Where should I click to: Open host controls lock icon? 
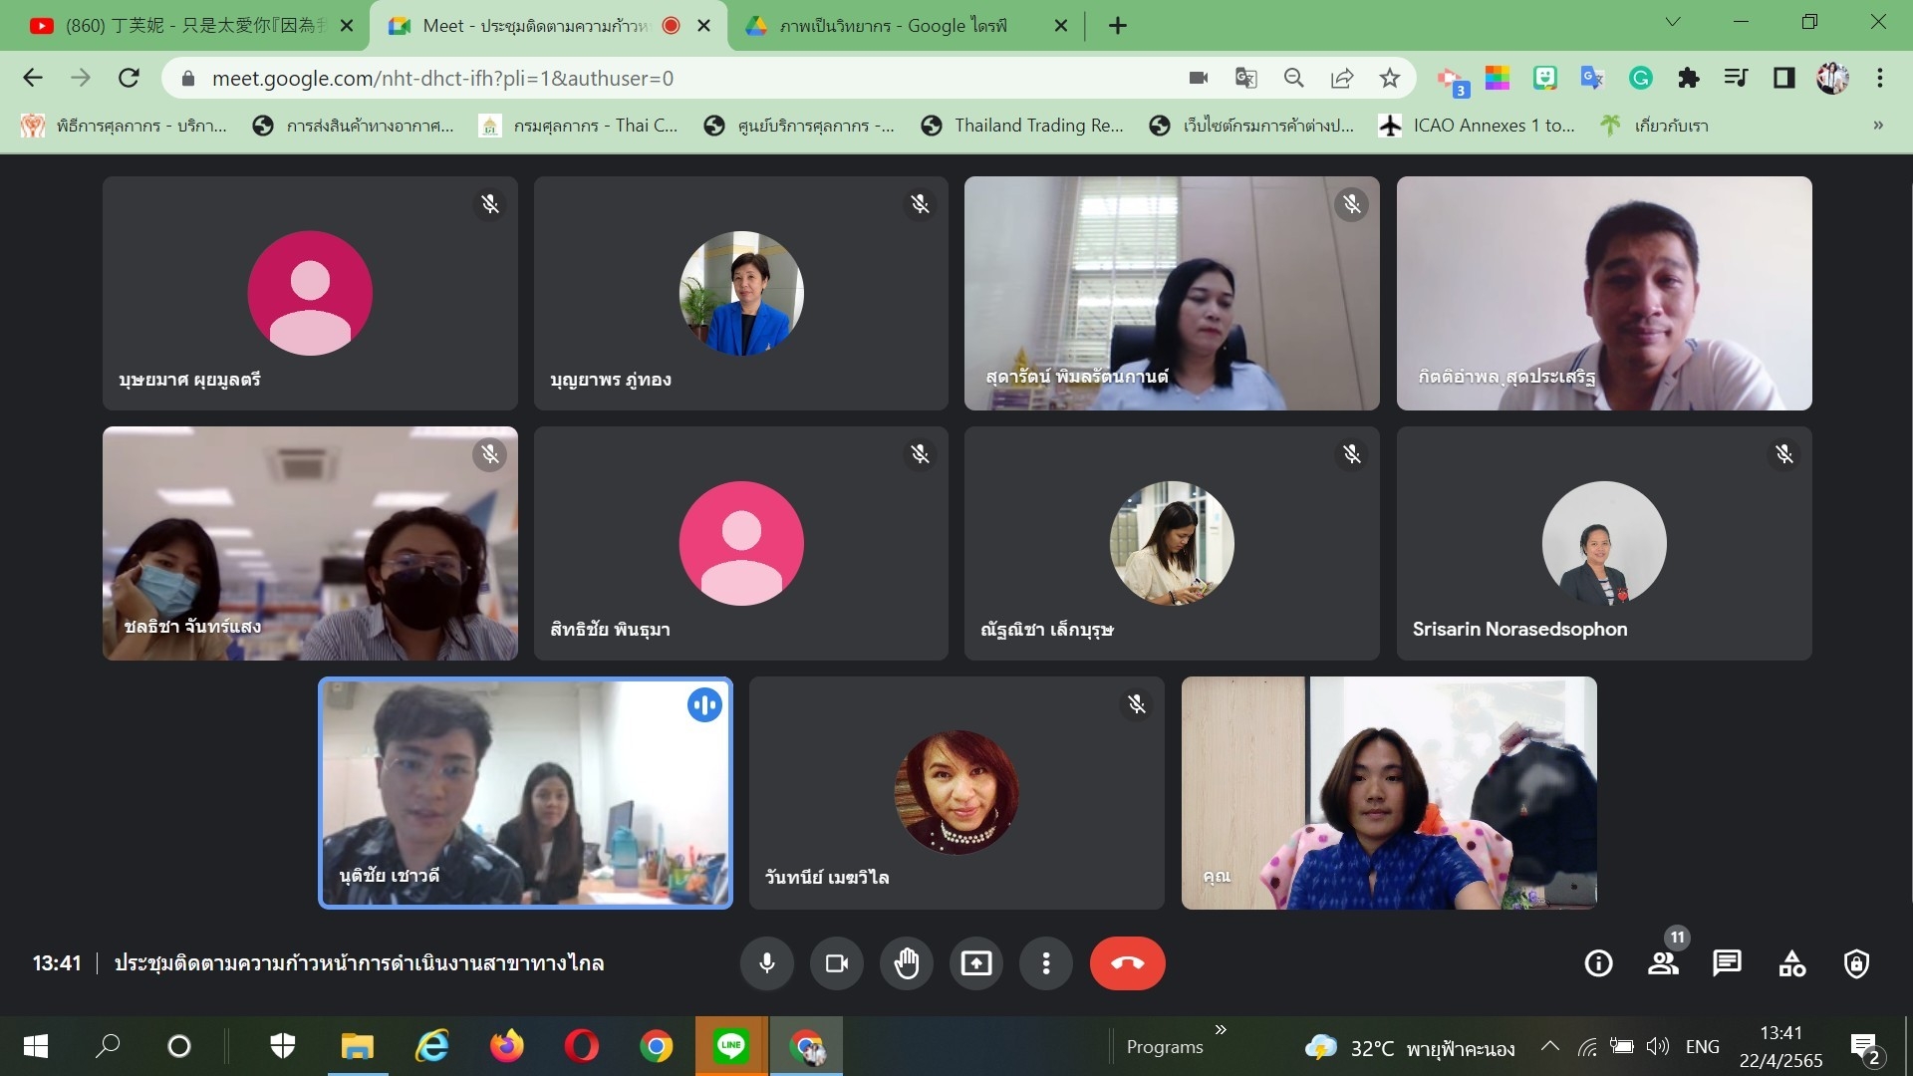pyautogui.click(x=1856, y=963)
